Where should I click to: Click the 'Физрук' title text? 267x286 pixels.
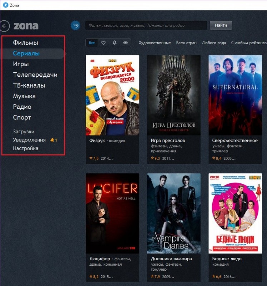[x=97, y=140]
